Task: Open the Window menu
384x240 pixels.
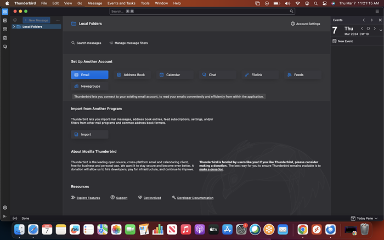Action: (x=161, y=3)
